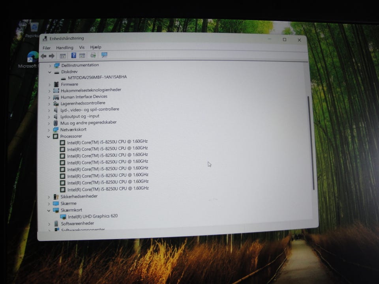Click the Softwareenheder icon
Image resolution: width=379 pixels, height=284 pixels.
pos(56,224)
